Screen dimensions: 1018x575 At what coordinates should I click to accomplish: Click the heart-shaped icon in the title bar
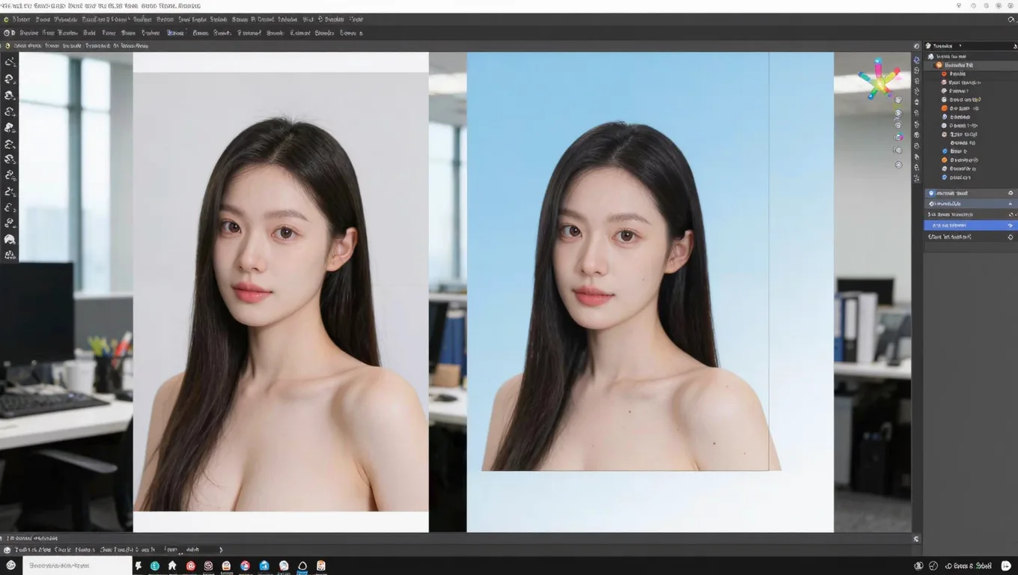click(959, 5)
